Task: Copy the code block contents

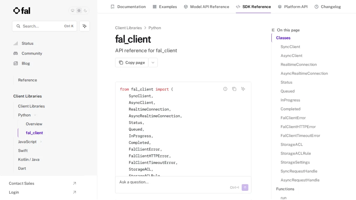Action: click(x=234, y=89)
